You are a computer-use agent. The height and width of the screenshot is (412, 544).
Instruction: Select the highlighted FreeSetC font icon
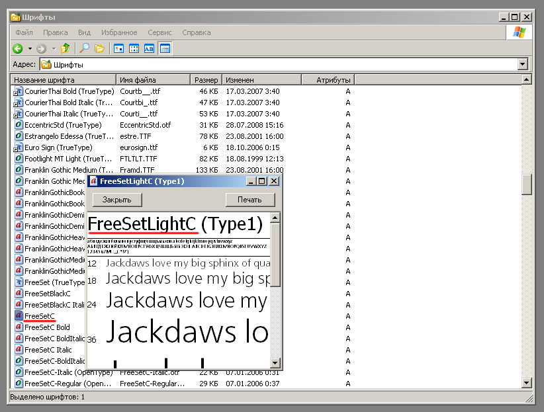[x=19, y=316]
